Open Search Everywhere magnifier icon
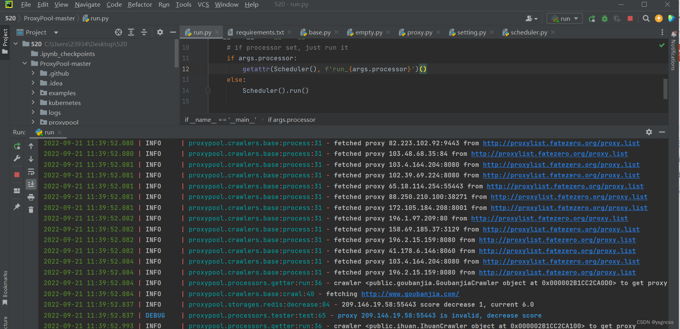The height and width of the screenshot is (329, 680). tap(646, 18)
